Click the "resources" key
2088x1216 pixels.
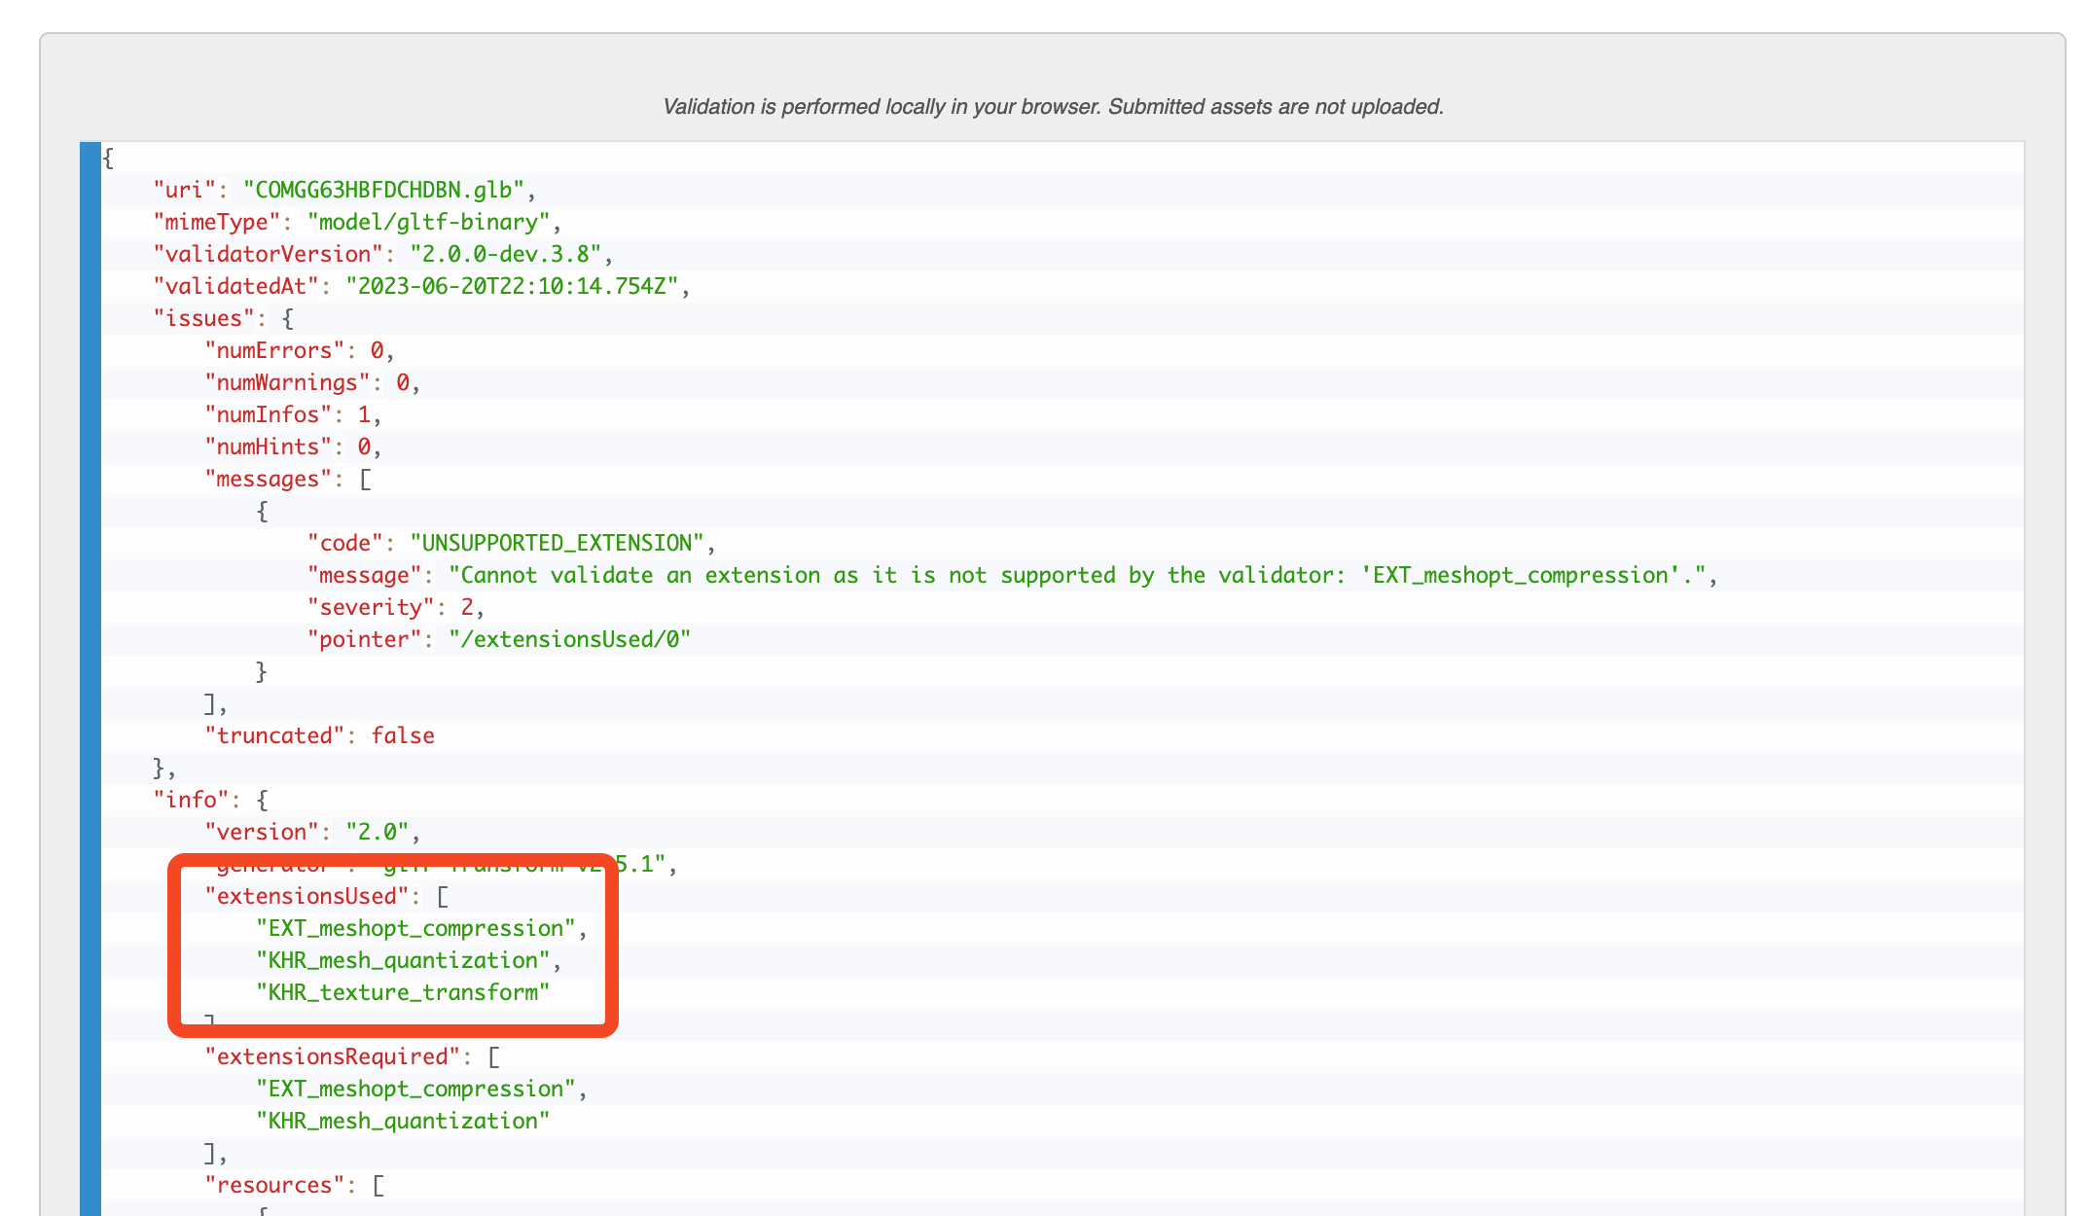pyautogui.click(x=273, y=1185)
